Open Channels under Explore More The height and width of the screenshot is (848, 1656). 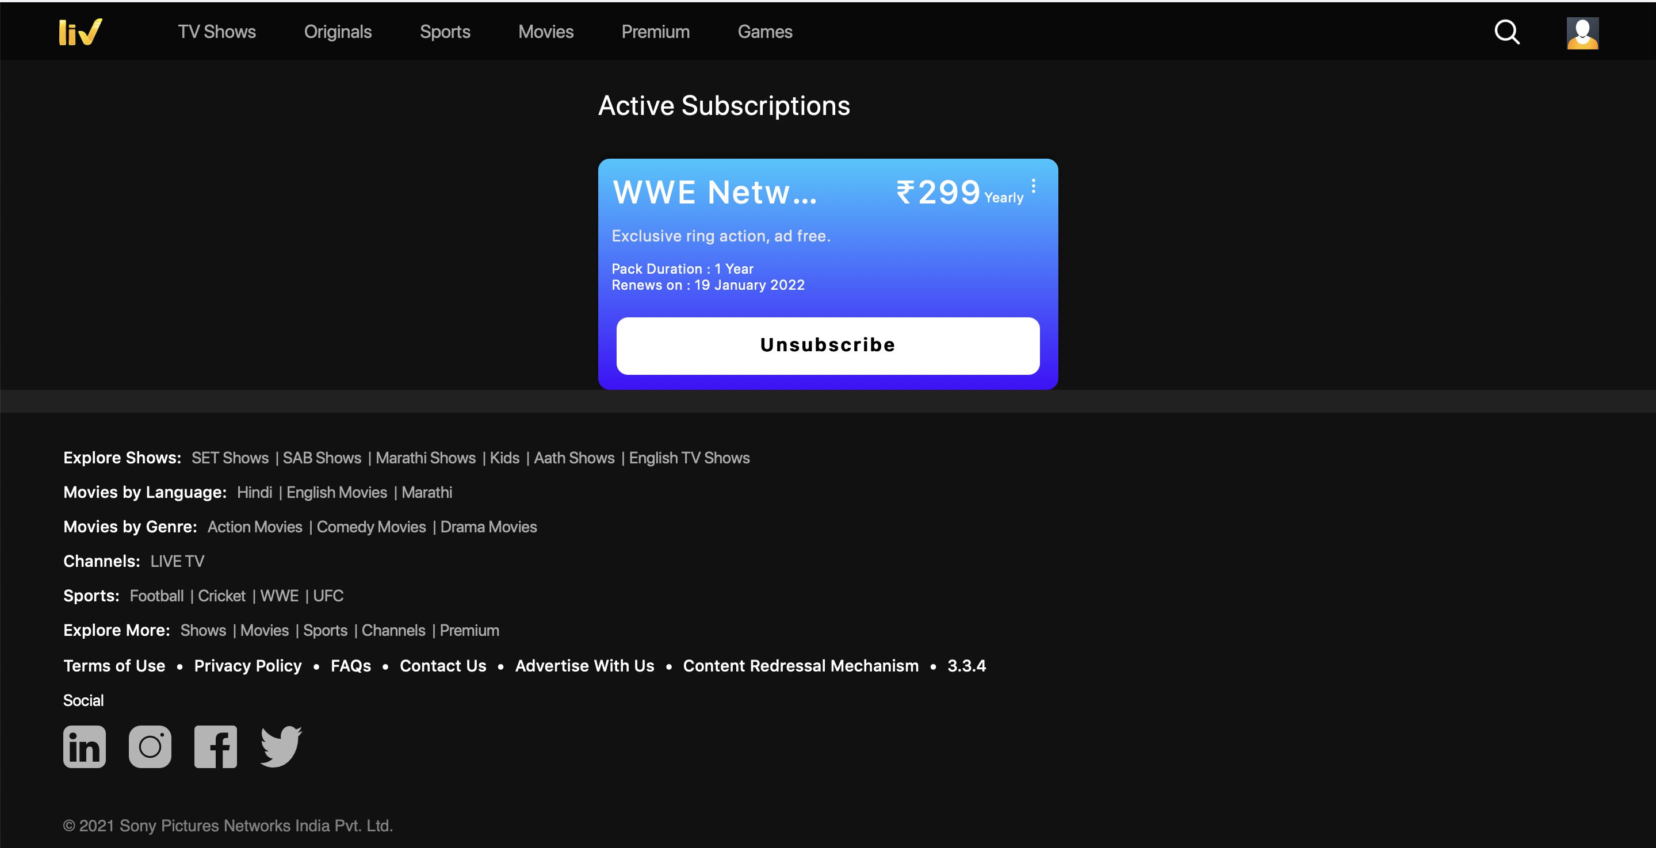[393, 631]
